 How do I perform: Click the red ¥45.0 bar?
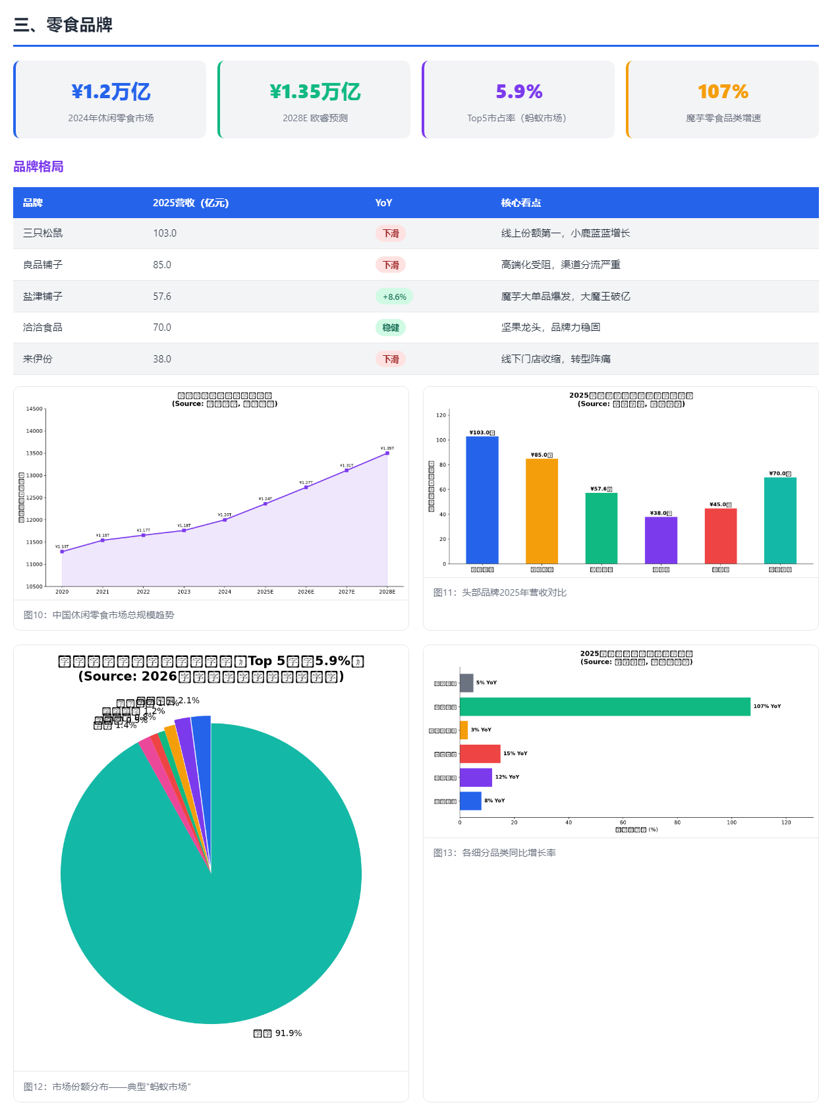pyautogui.click(x=721, y=536)
